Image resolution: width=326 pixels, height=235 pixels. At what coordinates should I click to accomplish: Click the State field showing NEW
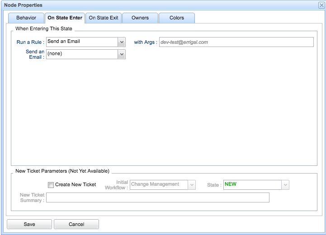pos(252,185)
